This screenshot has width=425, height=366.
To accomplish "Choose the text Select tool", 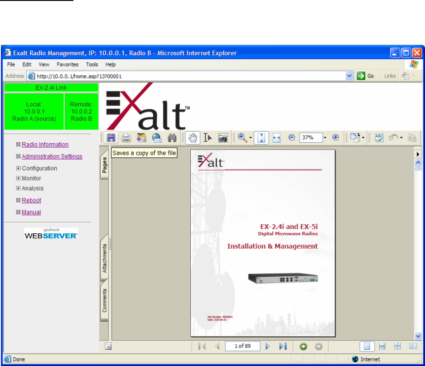I will pyautogui.click(x=208, y=138).
